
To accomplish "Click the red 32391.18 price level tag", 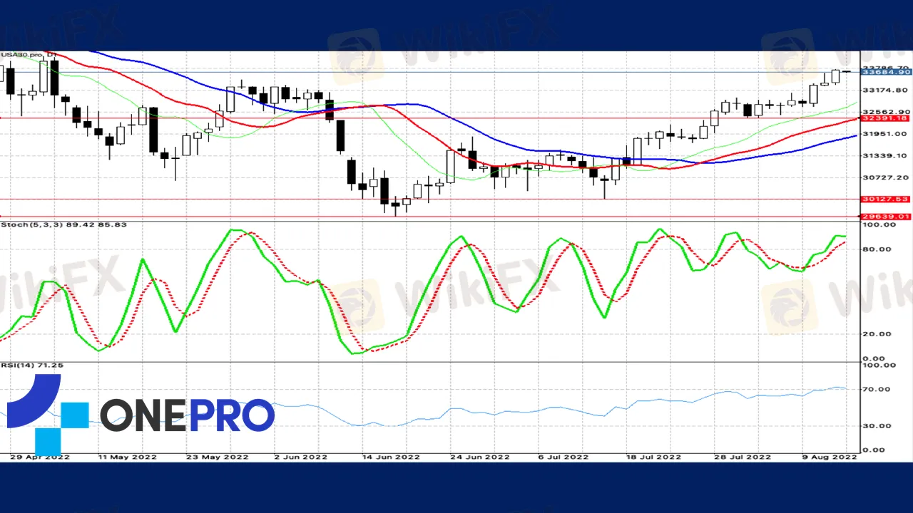I will coord(885,118).
